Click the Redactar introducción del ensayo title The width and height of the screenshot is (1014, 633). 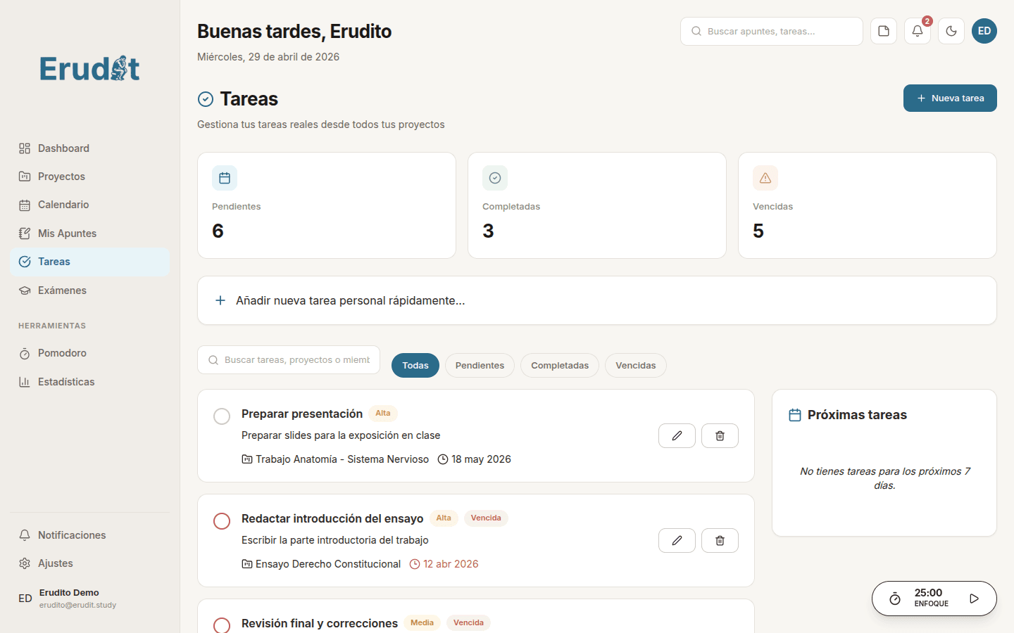click(332, 518)
